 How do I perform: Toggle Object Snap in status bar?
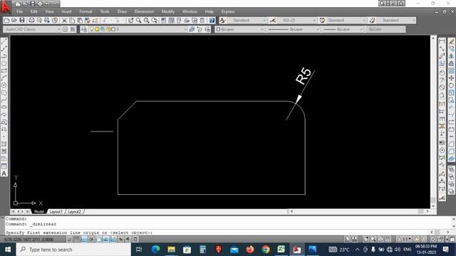[x=98, y=240]
